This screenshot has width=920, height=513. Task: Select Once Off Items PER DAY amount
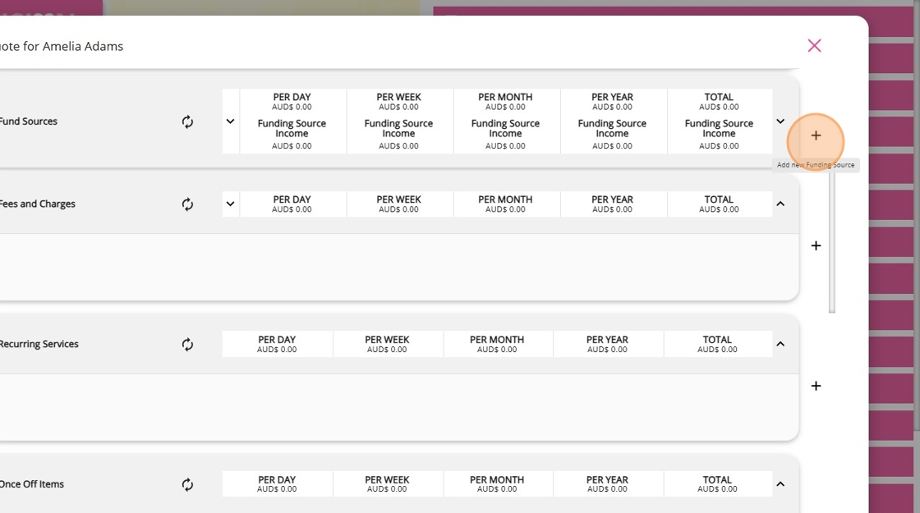point(277,489)
